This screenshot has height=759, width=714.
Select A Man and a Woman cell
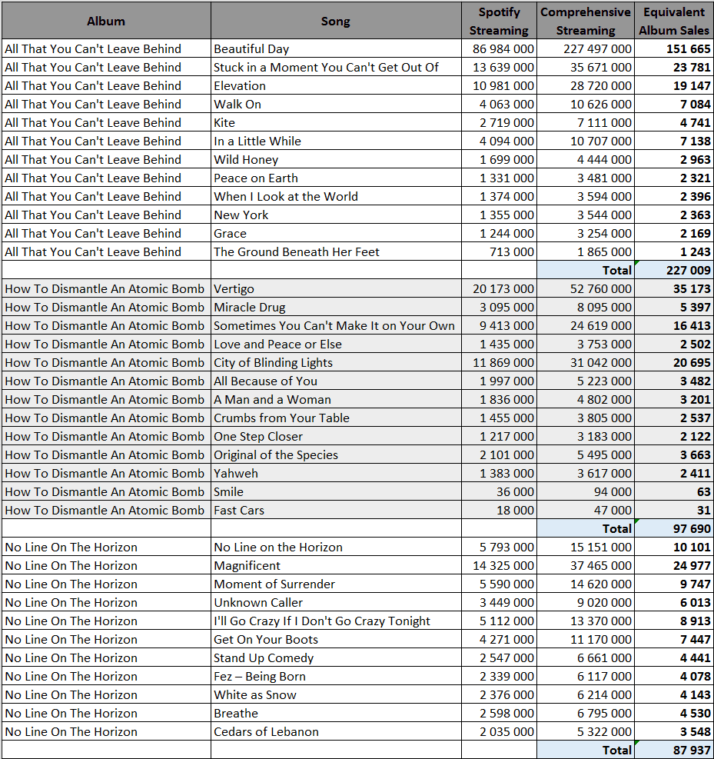(336, 399)
